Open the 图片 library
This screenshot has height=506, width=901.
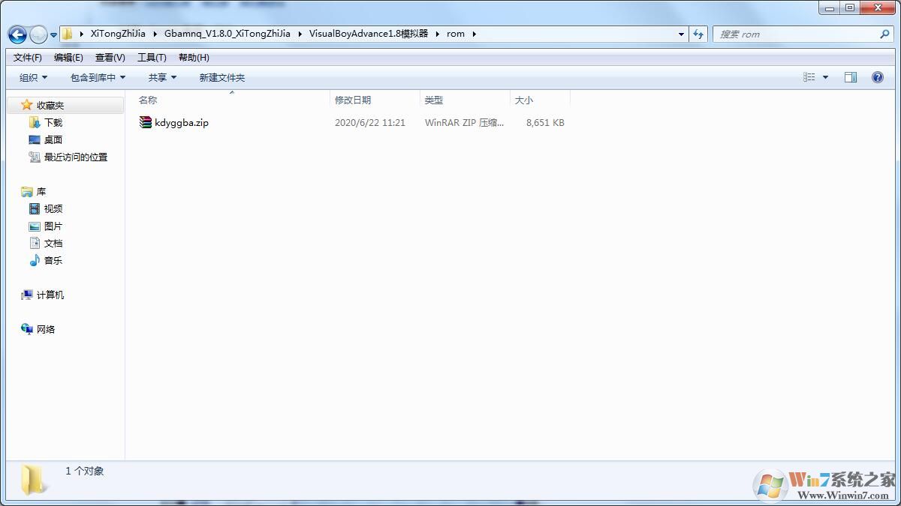click(53, 226)
